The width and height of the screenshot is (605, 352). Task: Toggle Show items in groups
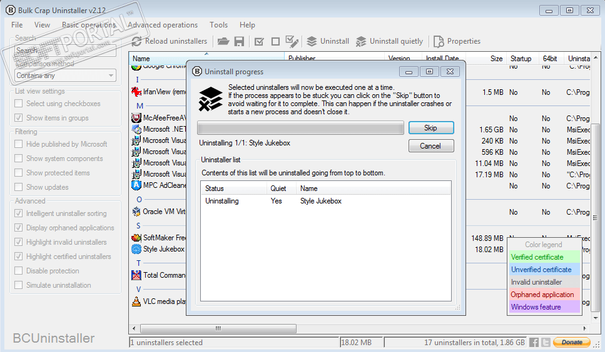18,118
